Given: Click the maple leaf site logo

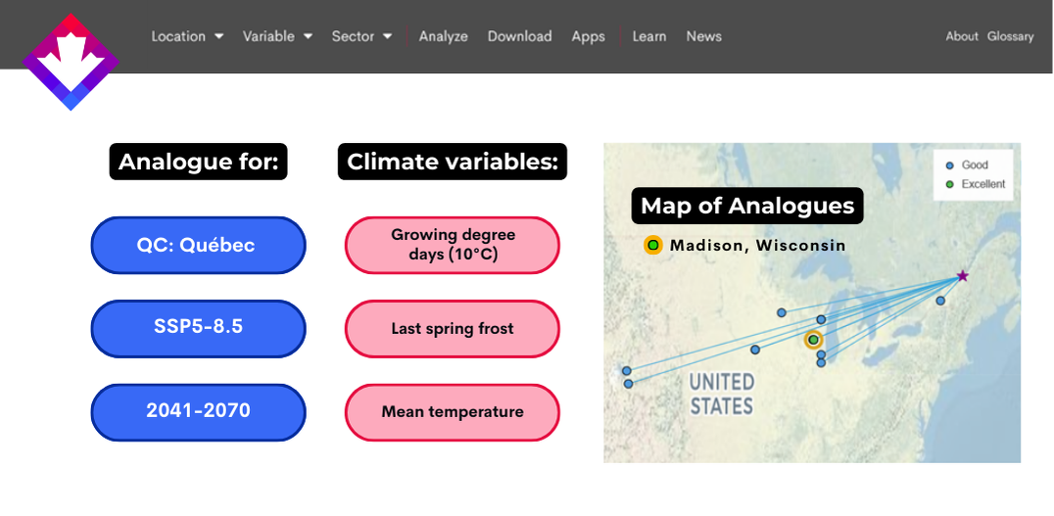Looking at the screenshot, I should point(71,62).
